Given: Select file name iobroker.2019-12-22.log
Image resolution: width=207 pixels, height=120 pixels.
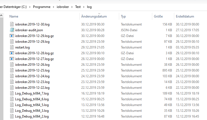Looking at the screenshot, I should click(x=32, y=88).
